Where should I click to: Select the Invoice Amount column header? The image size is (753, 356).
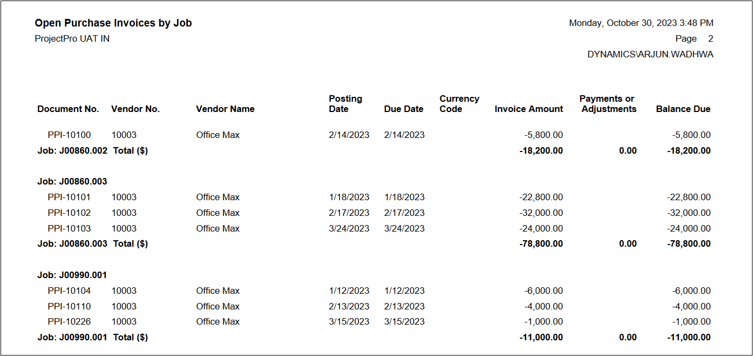(529, 109)
